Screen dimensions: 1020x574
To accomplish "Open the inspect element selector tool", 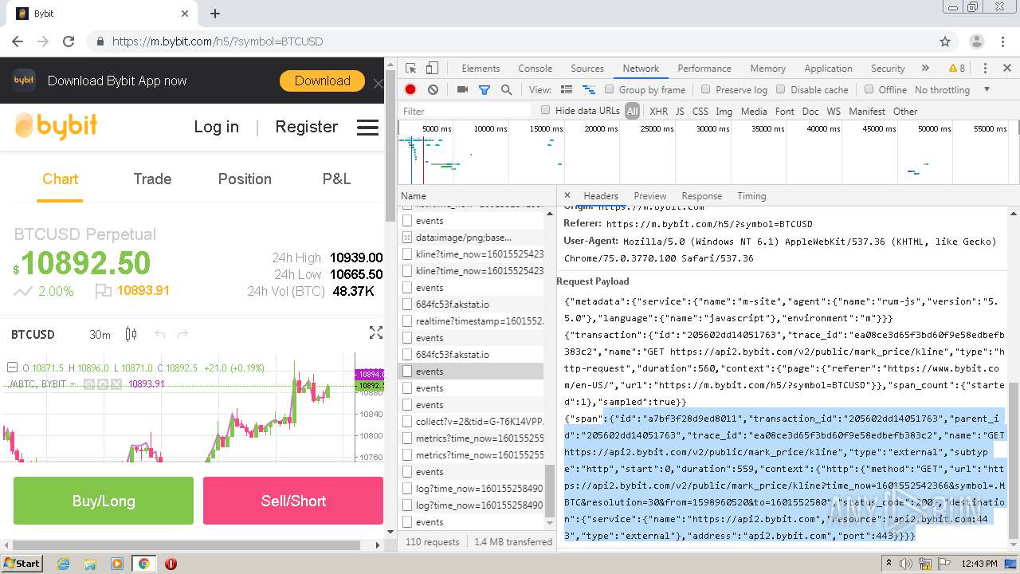I will pyautogui.click(x=410, y=69).
